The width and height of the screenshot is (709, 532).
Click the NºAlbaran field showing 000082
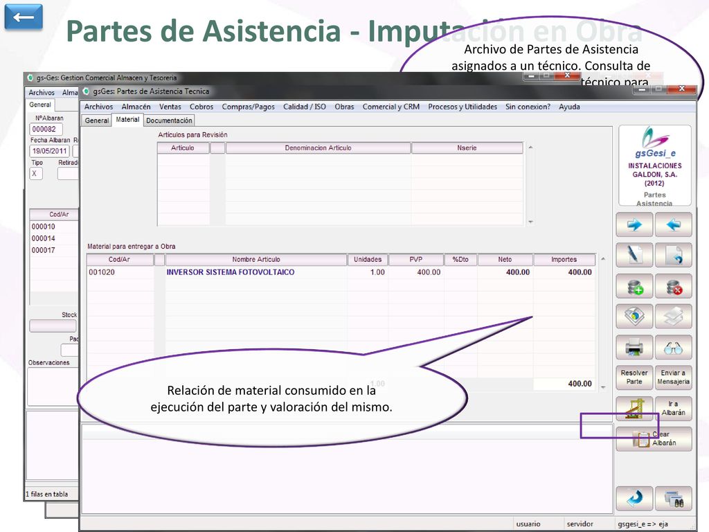(x=46, y=129)
